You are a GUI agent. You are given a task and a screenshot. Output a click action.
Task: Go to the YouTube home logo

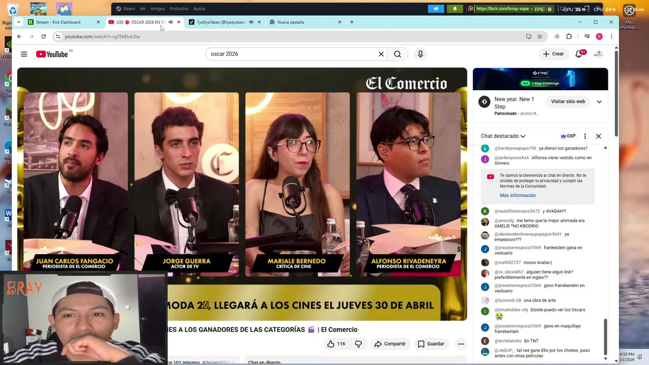point(52,54)
